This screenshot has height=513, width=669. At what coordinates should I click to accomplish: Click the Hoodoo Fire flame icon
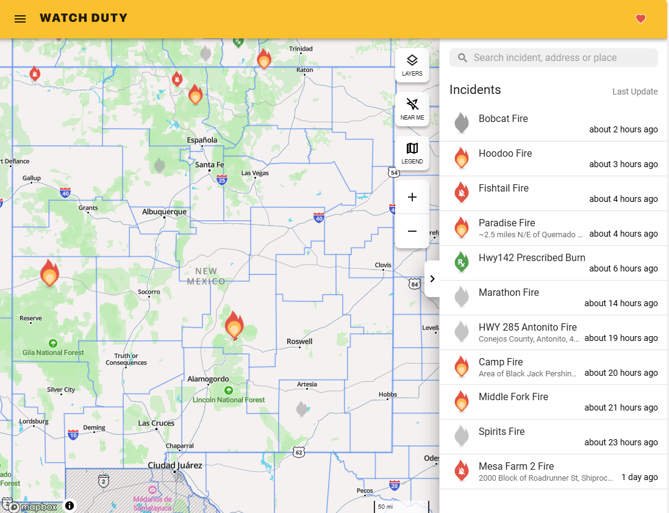pos(461,157)
